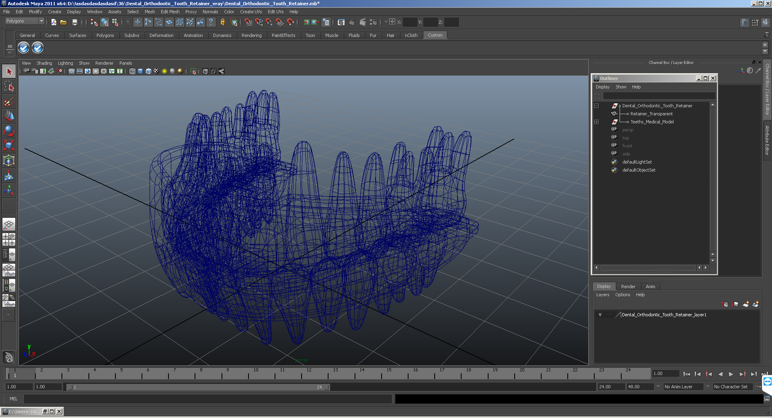Image resolution: width=772 pixels, height=418 pixels.
Task: Select defaultLightSet in the Outliner
Action: (637, 162)
